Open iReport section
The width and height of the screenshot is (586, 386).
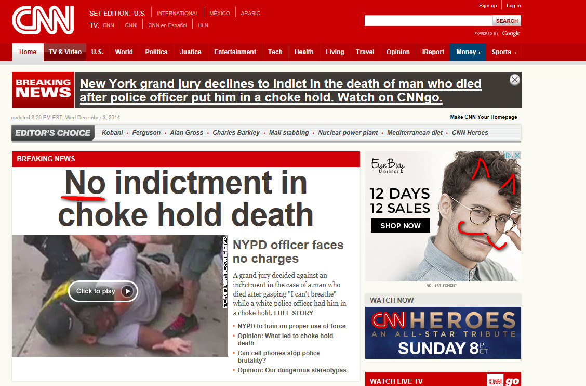click(x=433, y=52)
